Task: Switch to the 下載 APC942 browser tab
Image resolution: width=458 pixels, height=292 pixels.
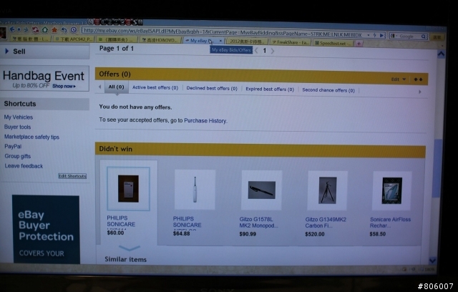Action: tap(74, 39)
